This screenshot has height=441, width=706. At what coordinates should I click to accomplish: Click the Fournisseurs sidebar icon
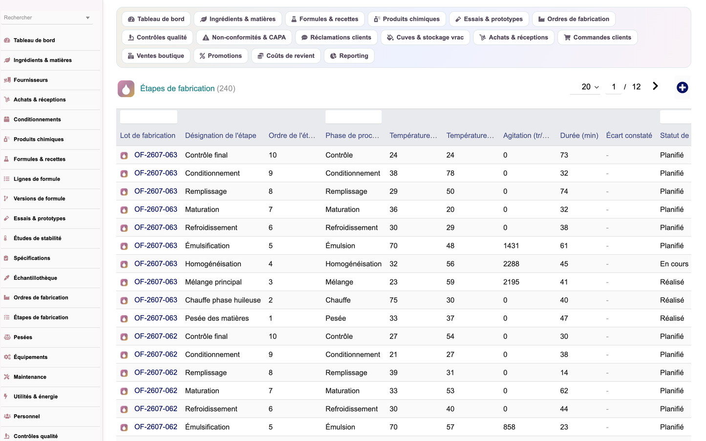(x=7, y=80)
